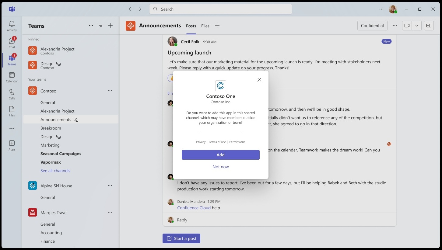Go back with navigation arrow
Image resolution: width=442 pixels, height=250 pixels.
coord(130,9)
